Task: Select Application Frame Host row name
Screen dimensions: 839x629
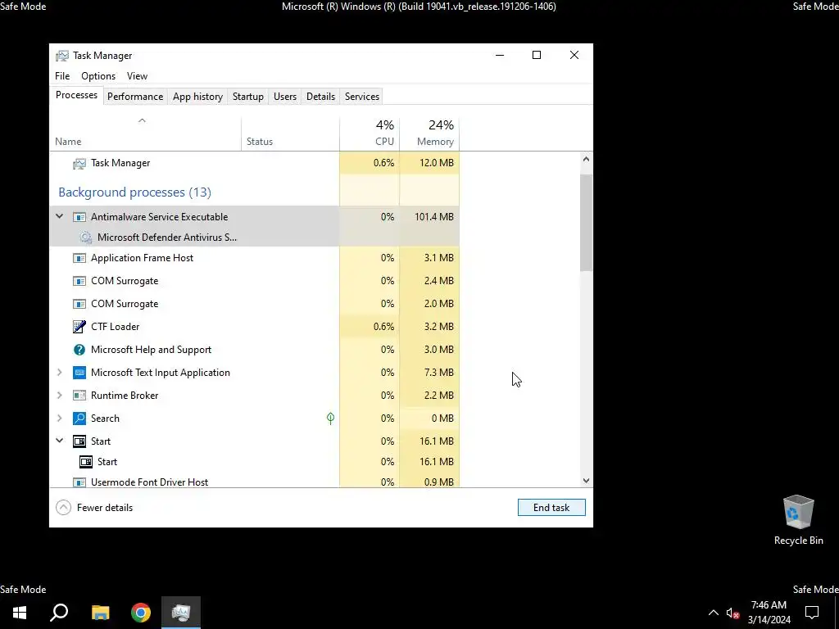Action: [x=142, y=258]
